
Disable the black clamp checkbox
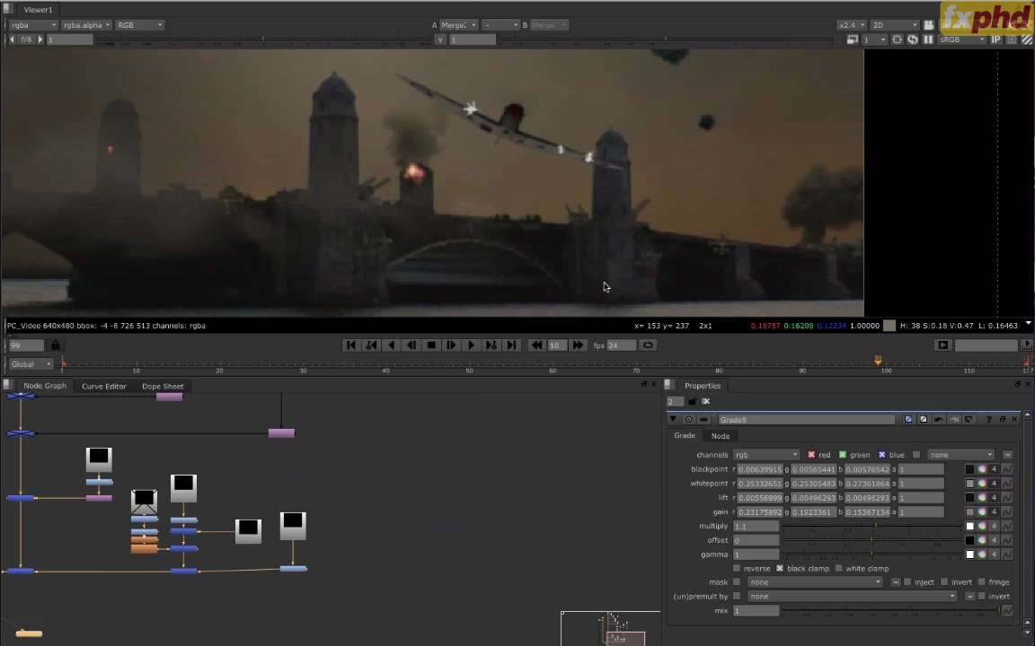click(x=780, y=568)
